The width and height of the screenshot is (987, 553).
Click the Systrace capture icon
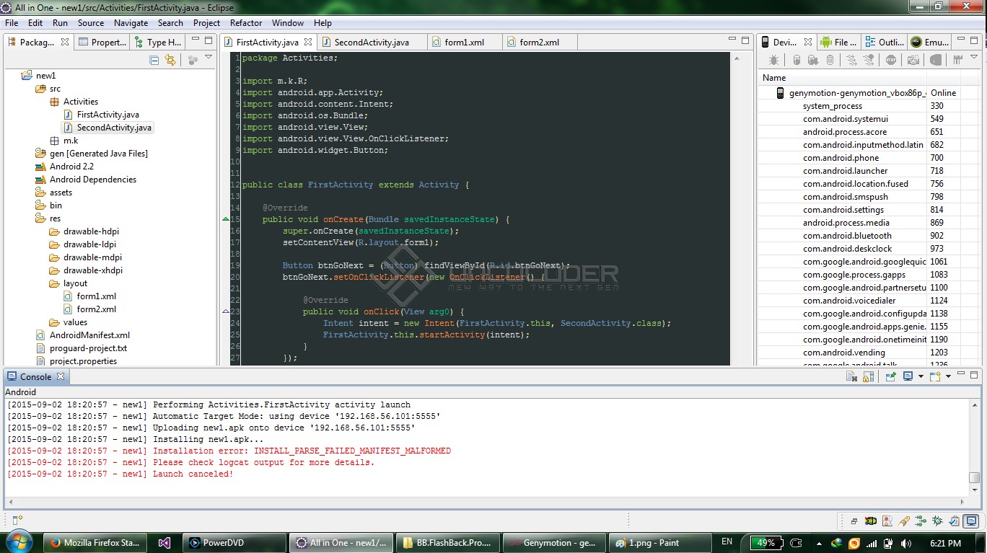click(x=958, y=60)
